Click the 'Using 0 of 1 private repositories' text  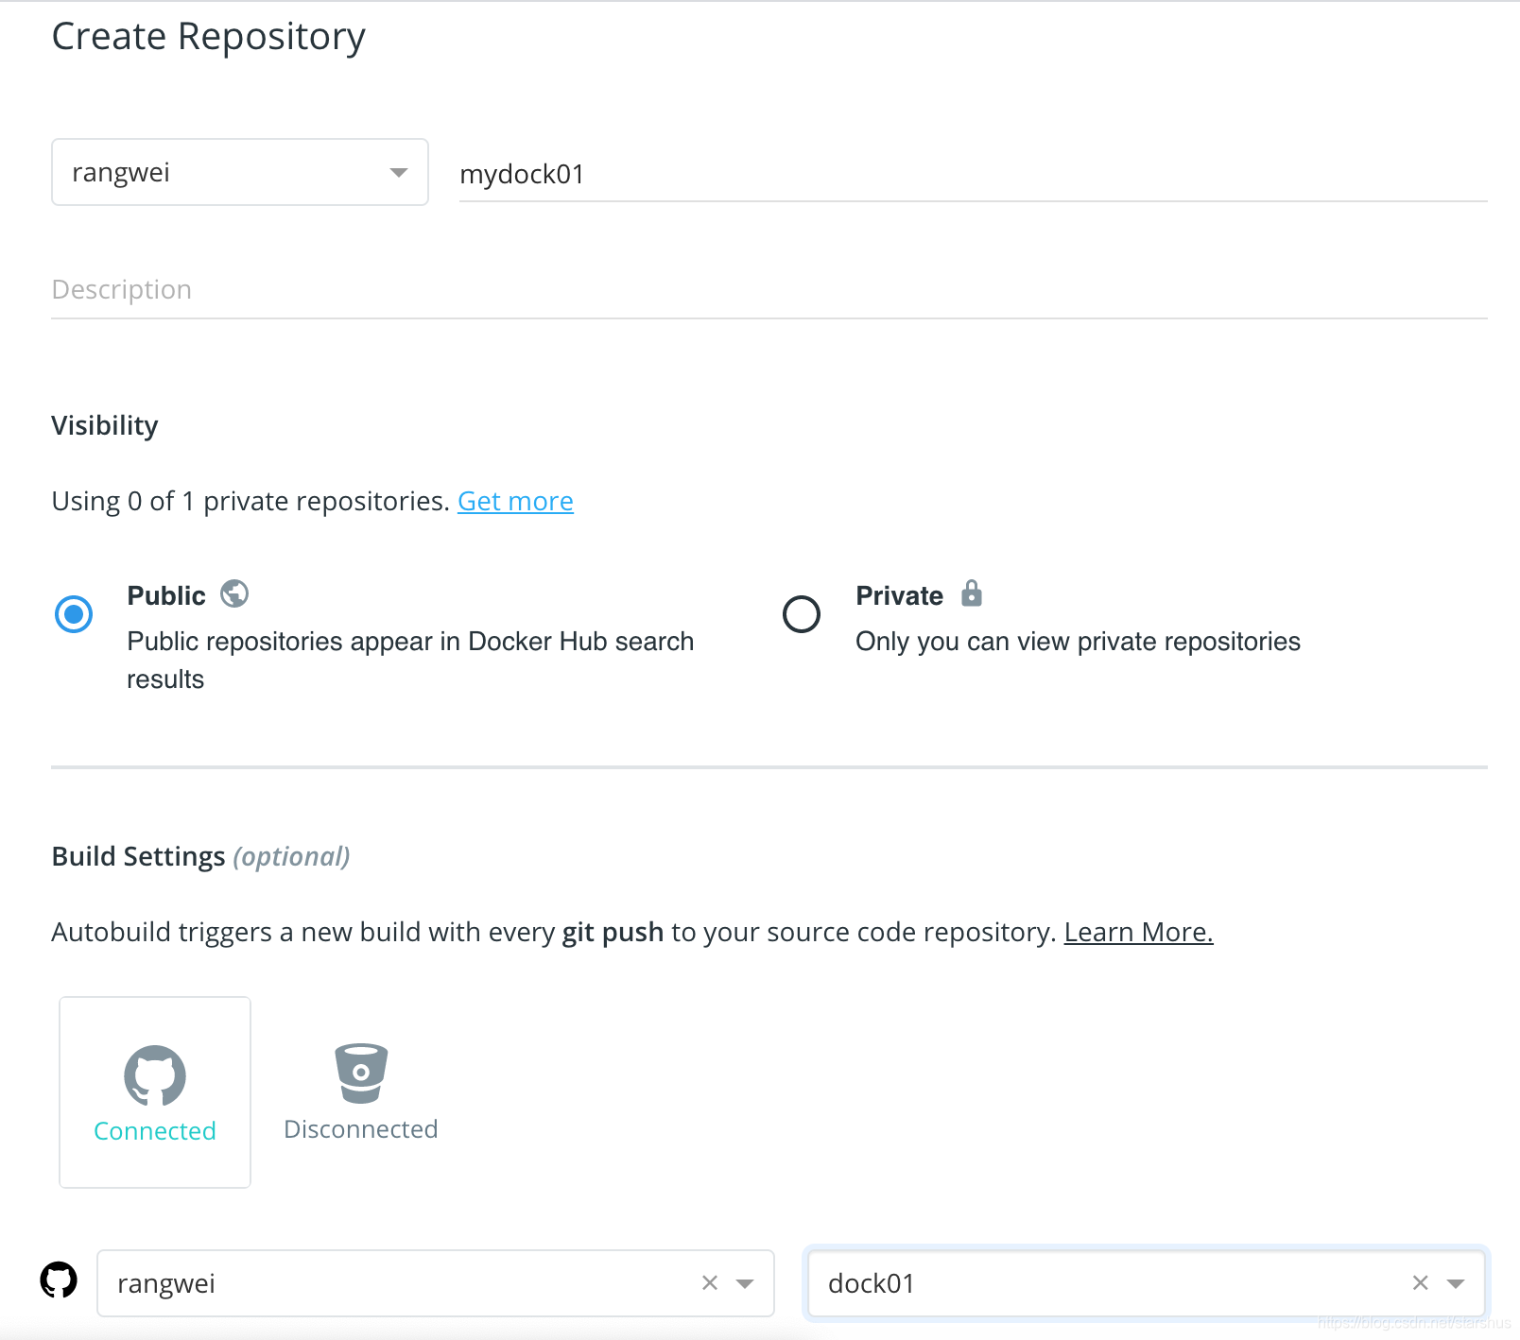[x=250, y=501]
